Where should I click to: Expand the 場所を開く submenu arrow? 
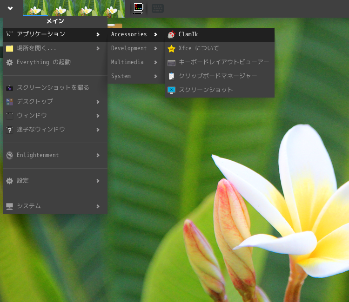point(98,48)
